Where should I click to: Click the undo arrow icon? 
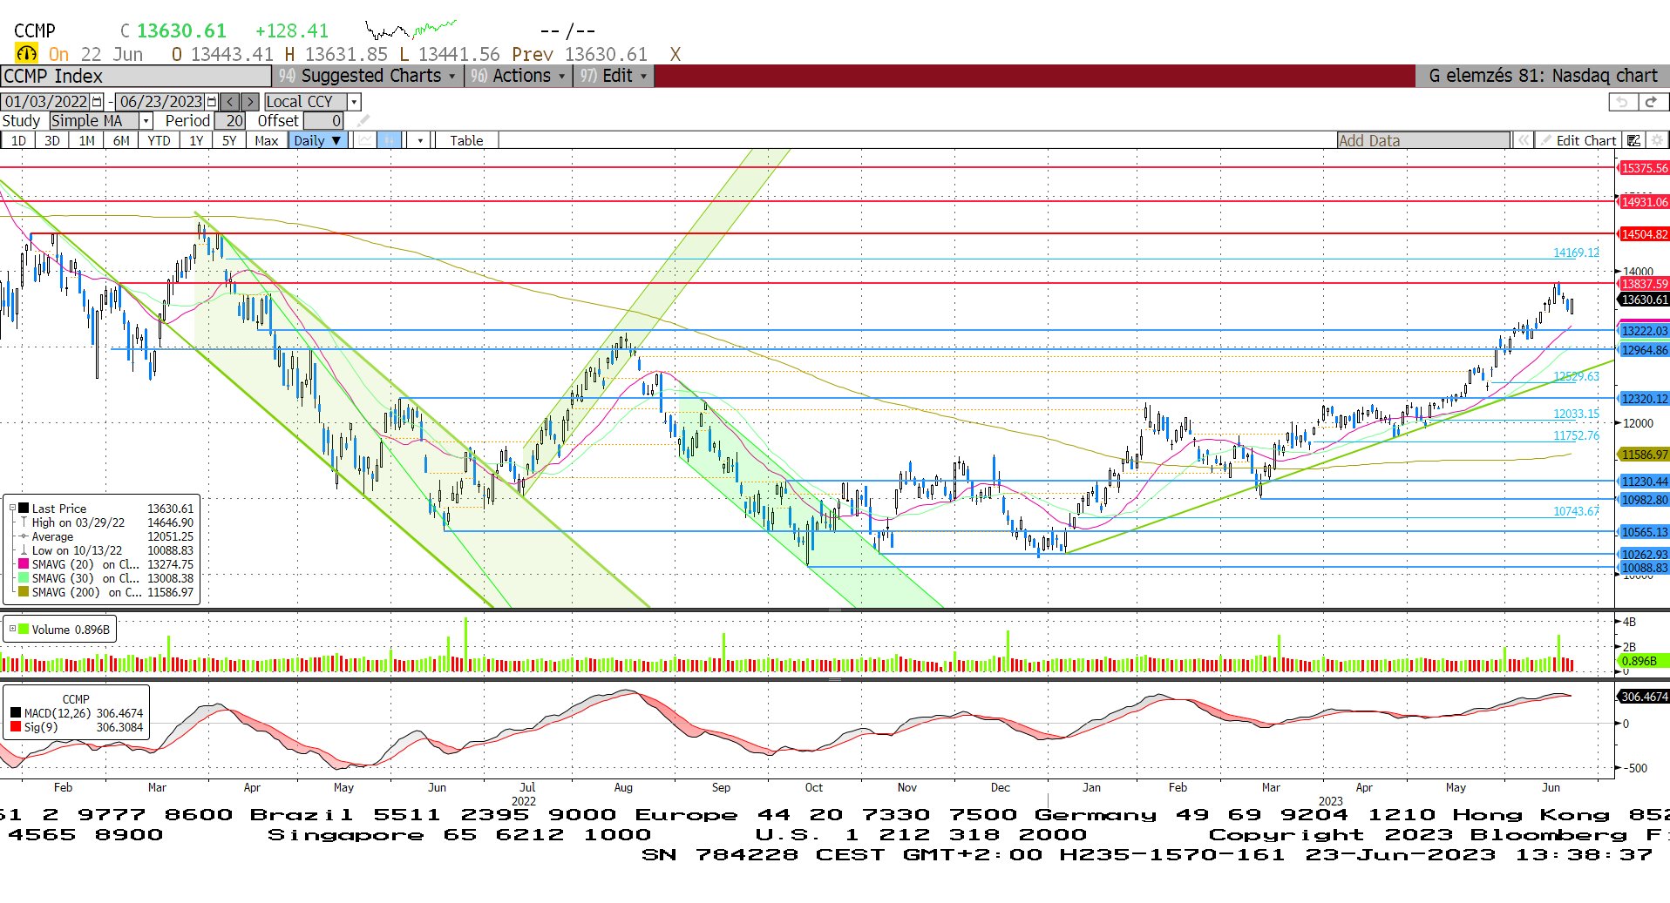[1621, 102]
